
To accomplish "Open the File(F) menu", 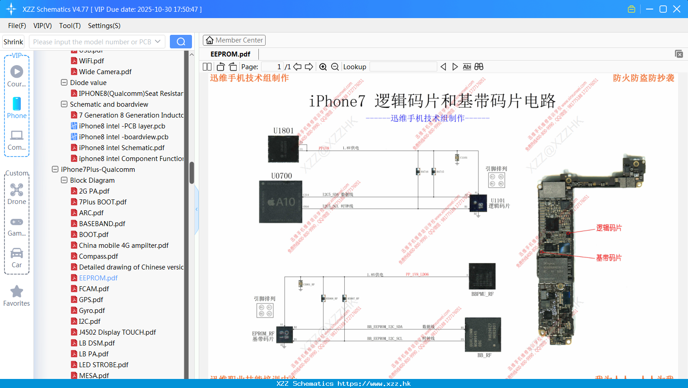I will (17, 26).
